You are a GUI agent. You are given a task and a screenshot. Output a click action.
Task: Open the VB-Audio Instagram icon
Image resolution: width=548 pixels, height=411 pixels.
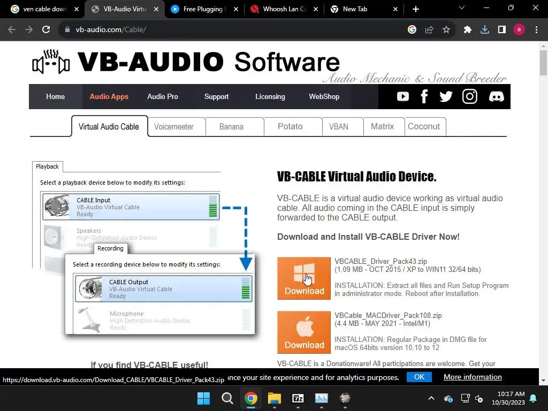[469, 96]
